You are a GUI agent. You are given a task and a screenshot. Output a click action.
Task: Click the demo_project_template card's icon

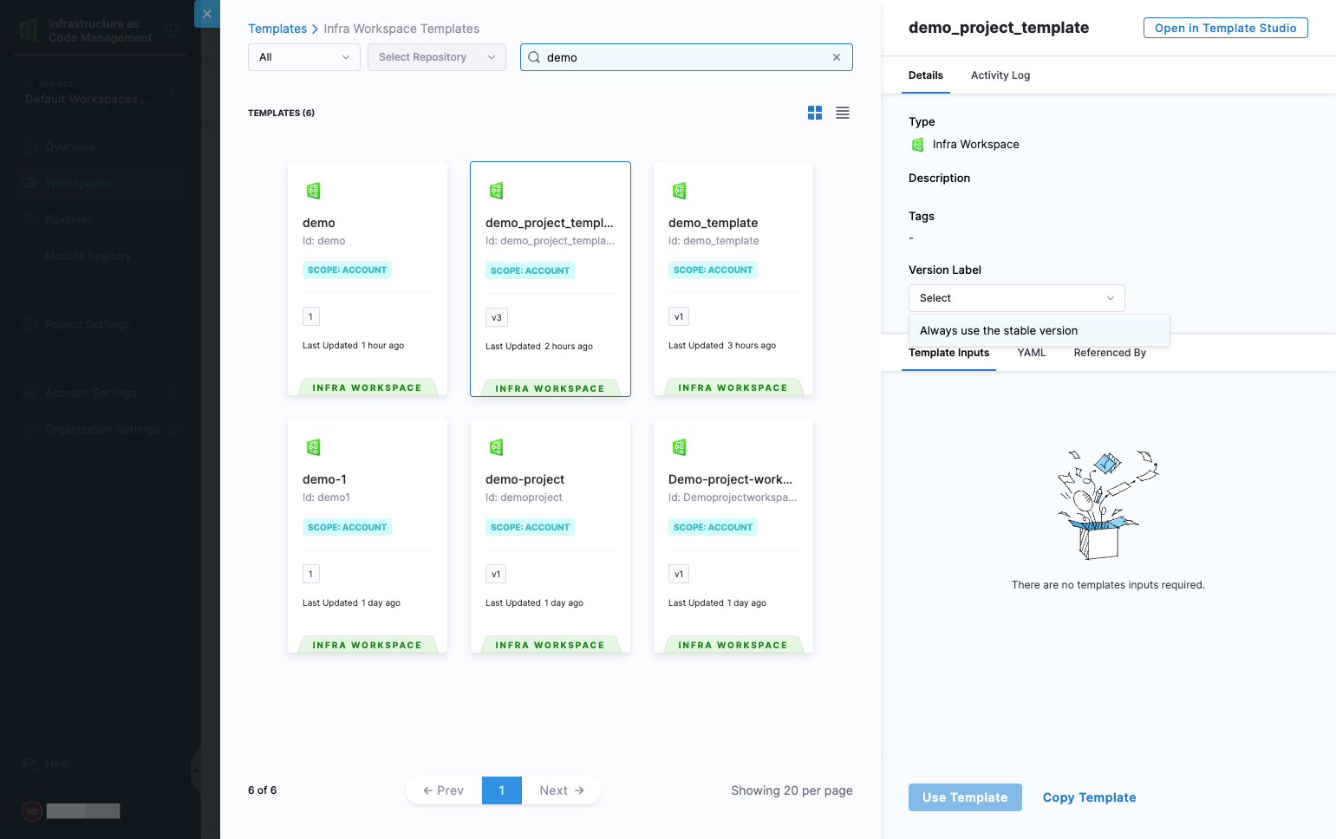[497, 191]
